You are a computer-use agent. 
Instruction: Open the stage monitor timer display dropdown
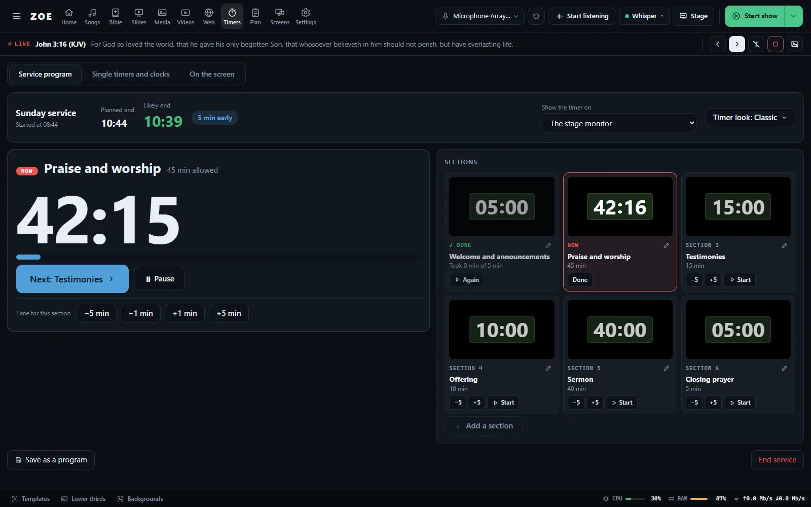click(x=619, y=123)
